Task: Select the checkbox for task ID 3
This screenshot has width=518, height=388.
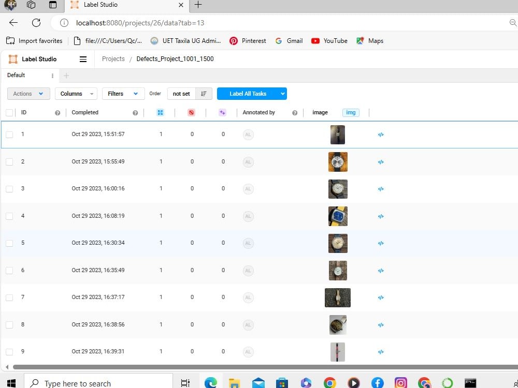Action: 9,189
